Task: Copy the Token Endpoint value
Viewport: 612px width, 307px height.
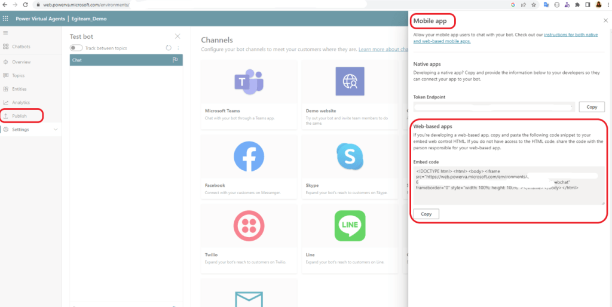Action: pyautogui.click(x=592, y=107)
